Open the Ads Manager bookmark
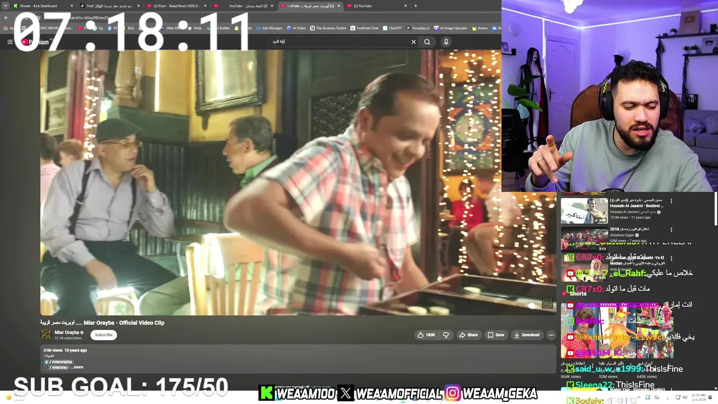 click(269, 28)
